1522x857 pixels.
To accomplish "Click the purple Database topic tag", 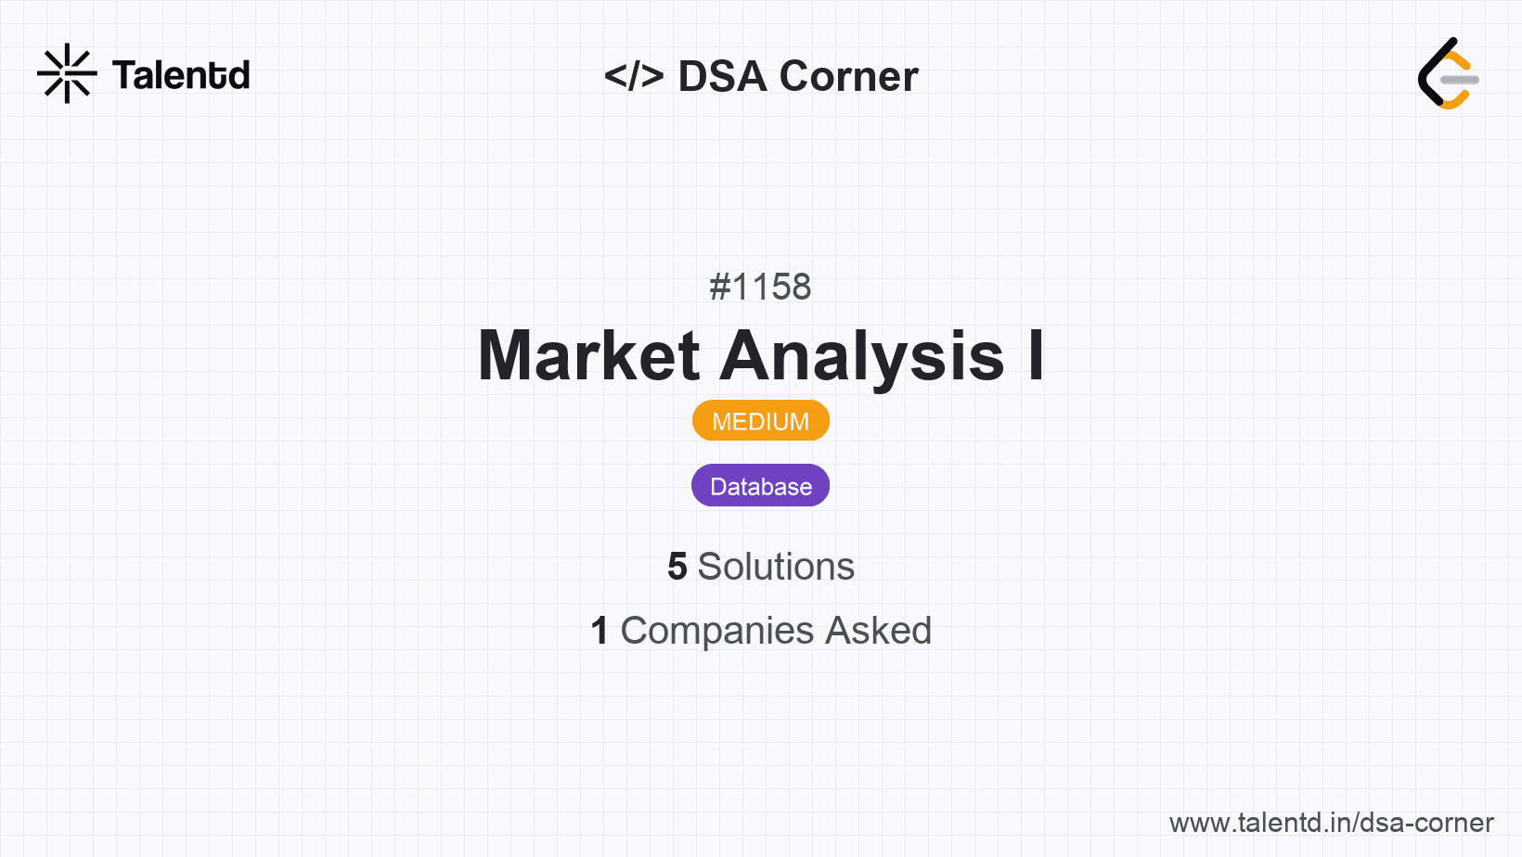I will click(x=760, y=486).
